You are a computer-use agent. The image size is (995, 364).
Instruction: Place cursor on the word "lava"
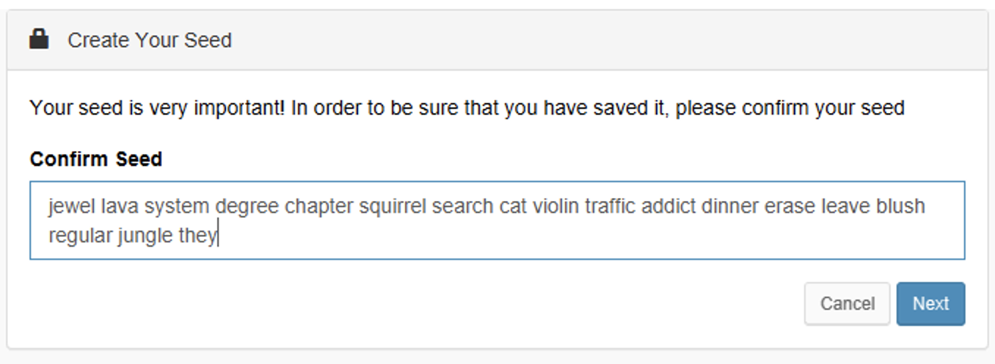[x=120, y=206]
